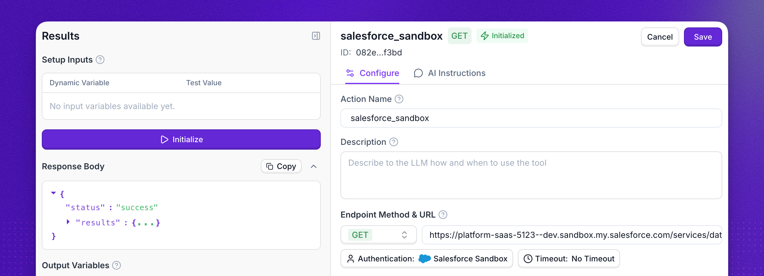The image size is (764, 276).
Task: Collapse the Results panel sidebar icon
Action: pos(316,36)
